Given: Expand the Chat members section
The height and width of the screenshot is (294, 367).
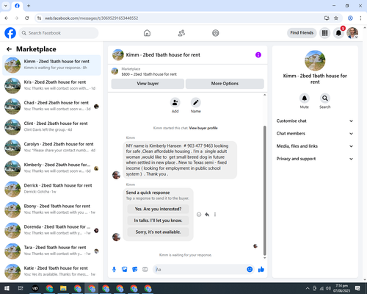Looking at the screenshot, I should pyautogui.click(x=315, y=134).
